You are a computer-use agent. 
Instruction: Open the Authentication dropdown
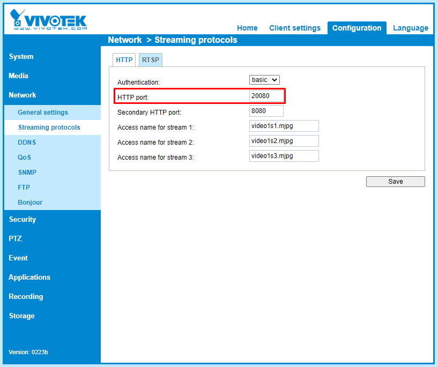[x=264, y=79]
